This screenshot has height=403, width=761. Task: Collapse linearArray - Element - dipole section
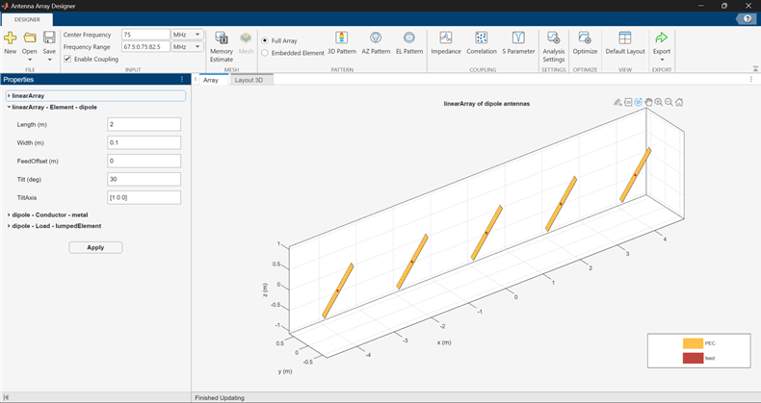pyautogui.click(x=9, y=107)
